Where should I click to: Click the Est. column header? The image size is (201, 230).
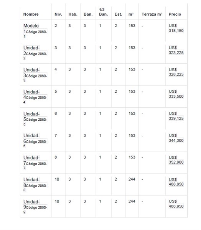coord(119,14)
